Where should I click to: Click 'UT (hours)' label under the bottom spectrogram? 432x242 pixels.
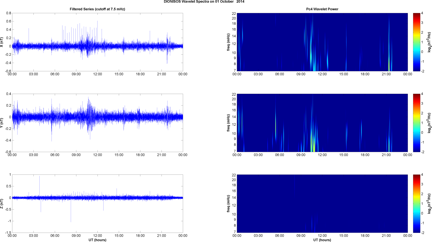(322, 240)
